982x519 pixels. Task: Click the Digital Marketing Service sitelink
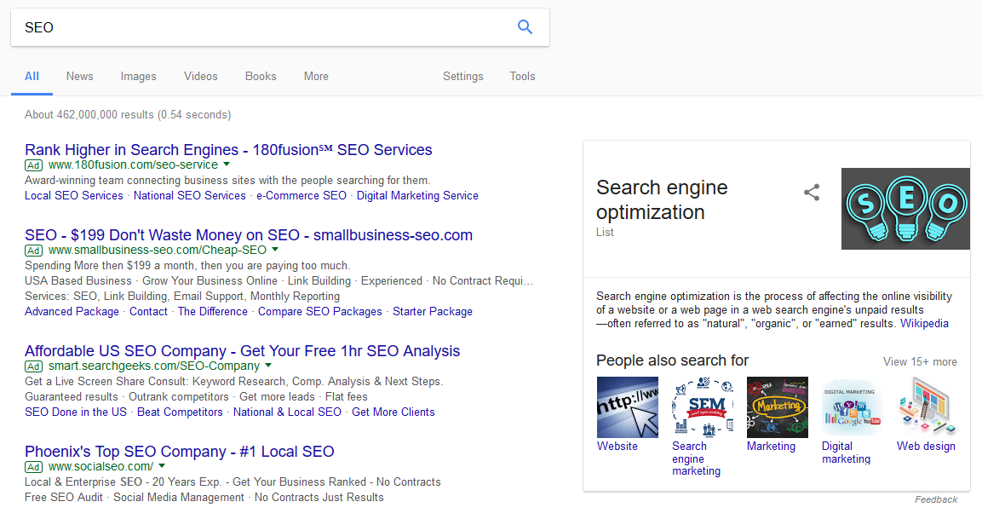coord(417,195)
